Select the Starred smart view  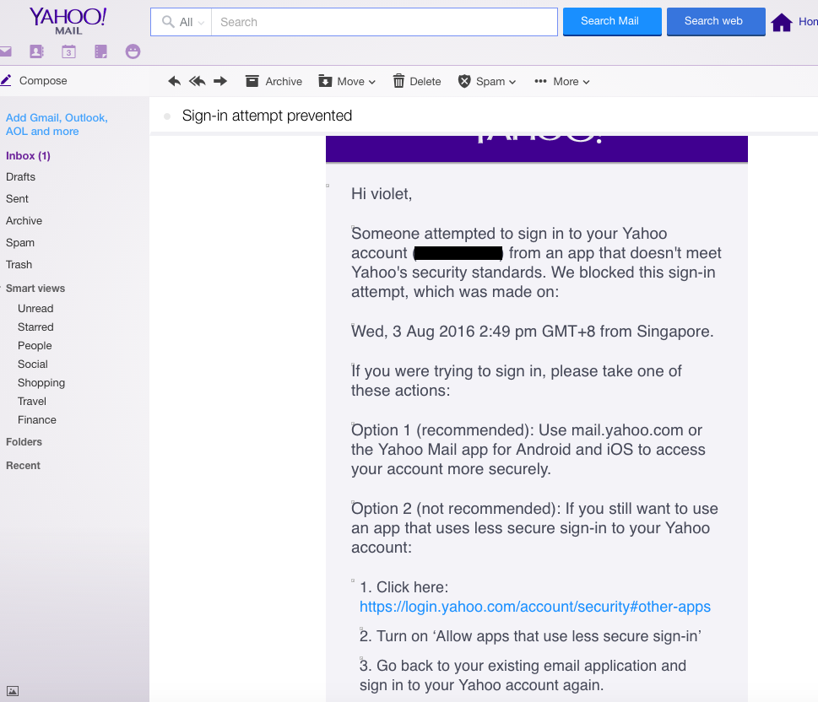pos(35,327)
